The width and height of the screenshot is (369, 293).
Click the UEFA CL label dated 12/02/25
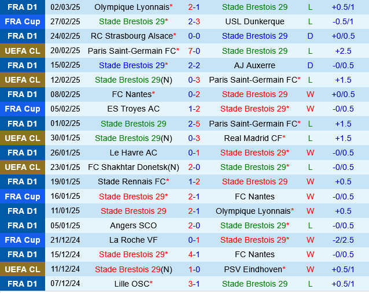pos(23,80)
